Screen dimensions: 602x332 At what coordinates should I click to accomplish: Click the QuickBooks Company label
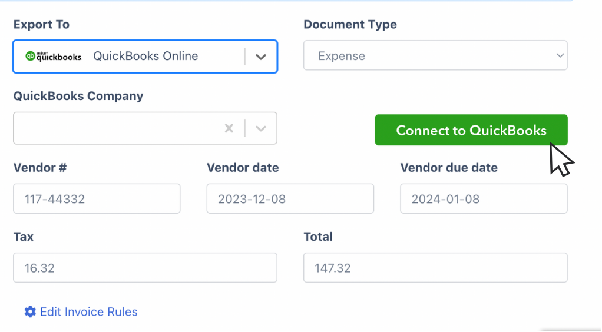[78, 96]
